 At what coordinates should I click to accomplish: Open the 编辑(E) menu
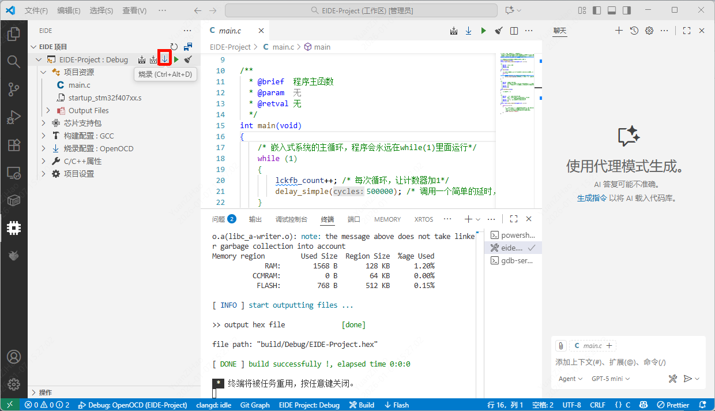(x=69, y=10)
